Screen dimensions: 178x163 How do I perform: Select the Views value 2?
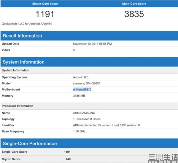click(74, 50)
